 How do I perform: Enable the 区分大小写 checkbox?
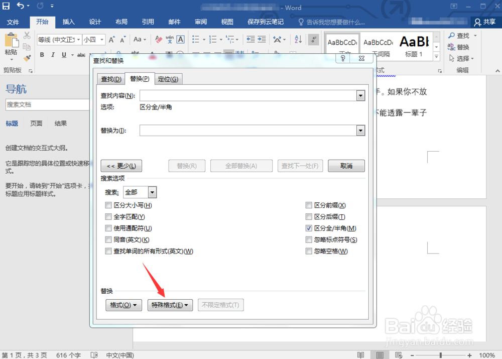point(108,205)
